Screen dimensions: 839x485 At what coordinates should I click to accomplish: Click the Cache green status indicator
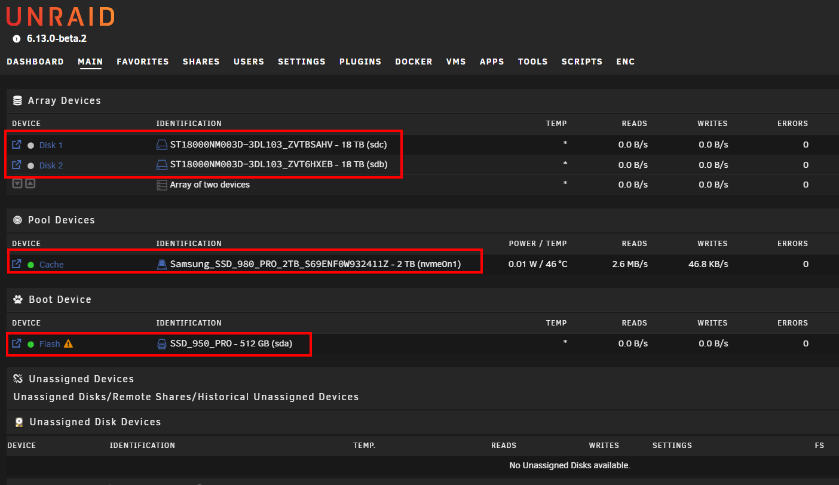30,265
